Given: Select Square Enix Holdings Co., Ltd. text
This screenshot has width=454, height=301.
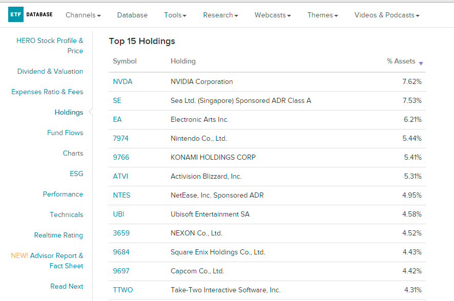Looking at the screenshot, I should tap(218, 252).
